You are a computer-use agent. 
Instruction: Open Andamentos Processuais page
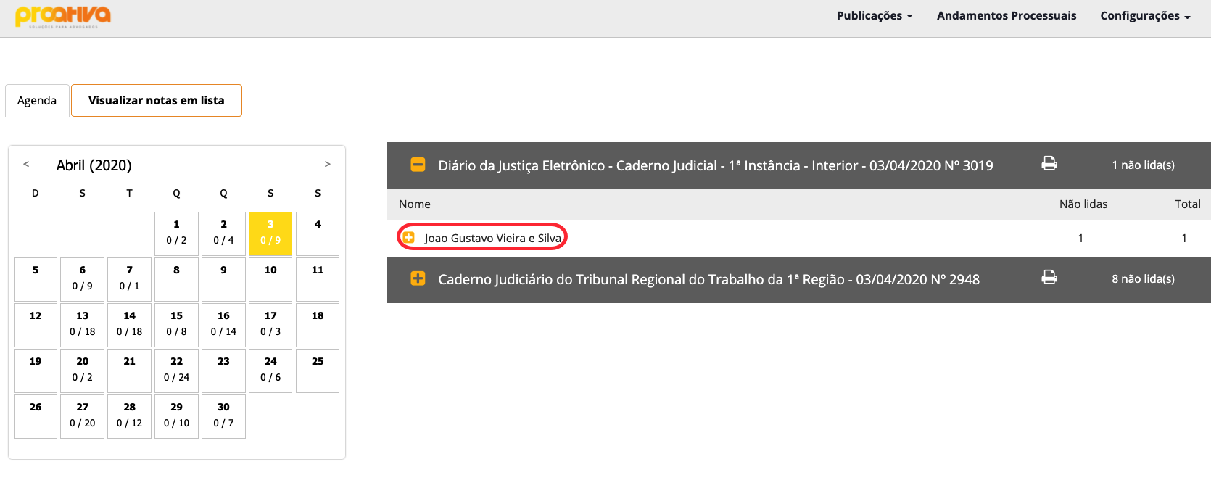tap(1007, 16)
